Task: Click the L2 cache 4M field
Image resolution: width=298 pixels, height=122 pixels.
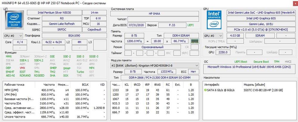Action: (x=80, y=42)
